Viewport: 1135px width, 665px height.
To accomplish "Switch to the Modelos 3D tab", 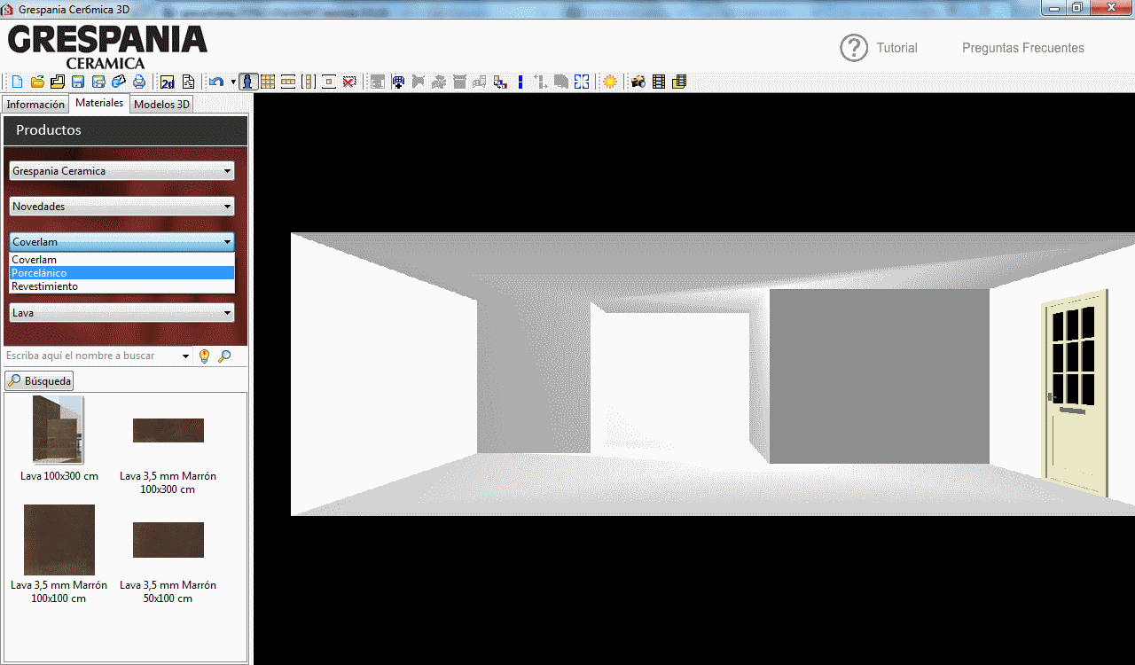I will coord(160,104).
